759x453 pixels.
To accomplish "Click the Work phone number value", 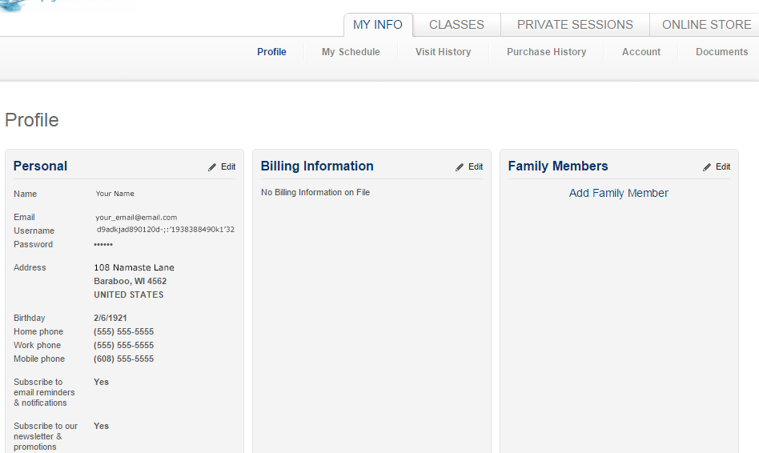I will pos(124,345).
